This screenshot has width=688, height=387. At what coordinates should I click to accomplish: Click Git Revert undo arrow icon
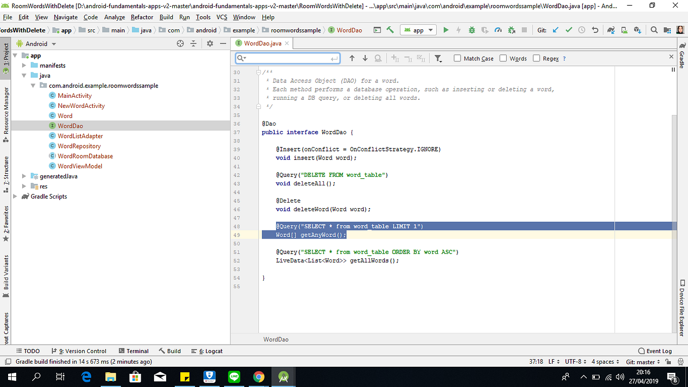[x=595, y=30]
